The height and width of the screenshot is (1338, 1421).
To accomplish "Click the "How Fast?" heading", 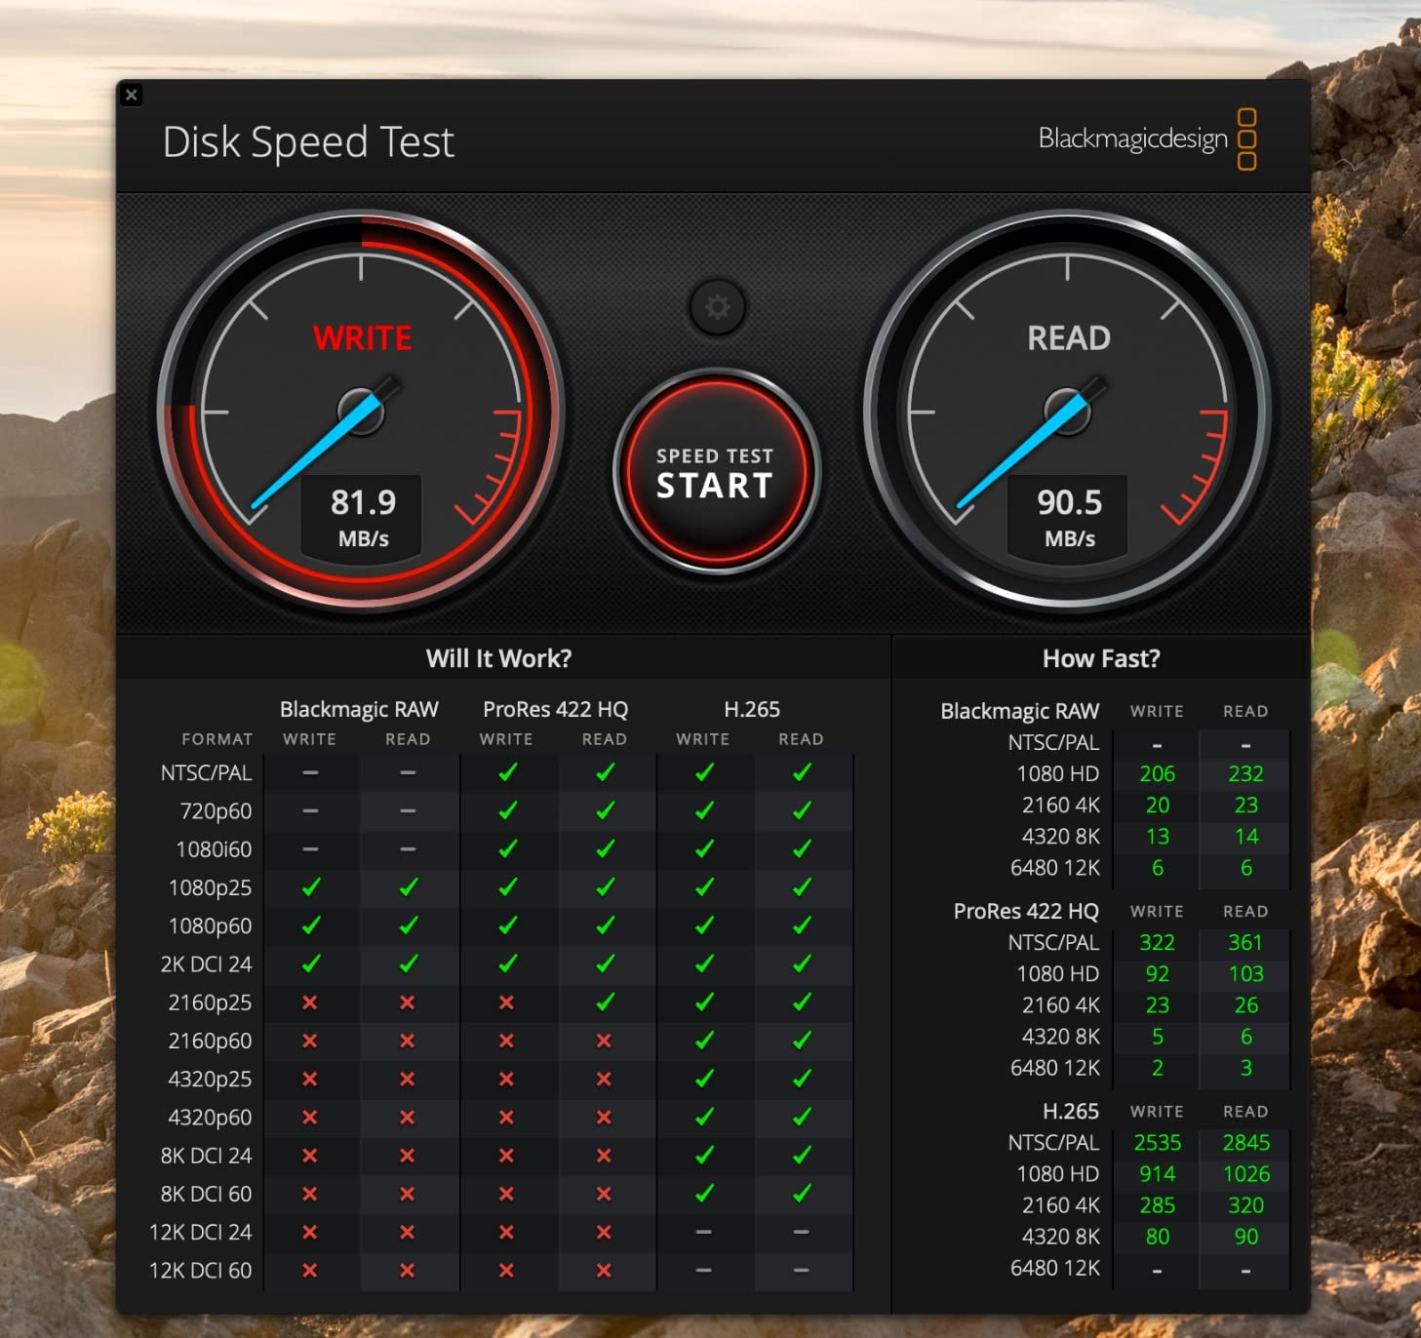I will pos(1101,658).
